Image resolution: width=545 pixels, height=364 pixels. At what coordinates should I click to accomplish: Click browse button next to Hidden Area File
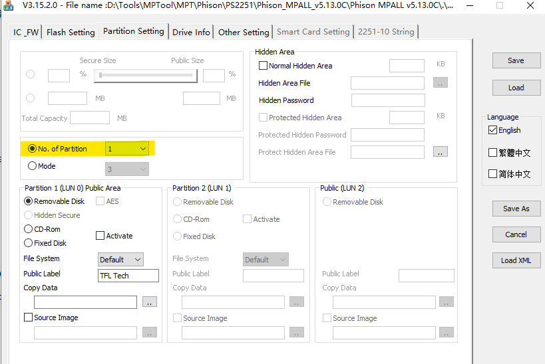point(440,83)
